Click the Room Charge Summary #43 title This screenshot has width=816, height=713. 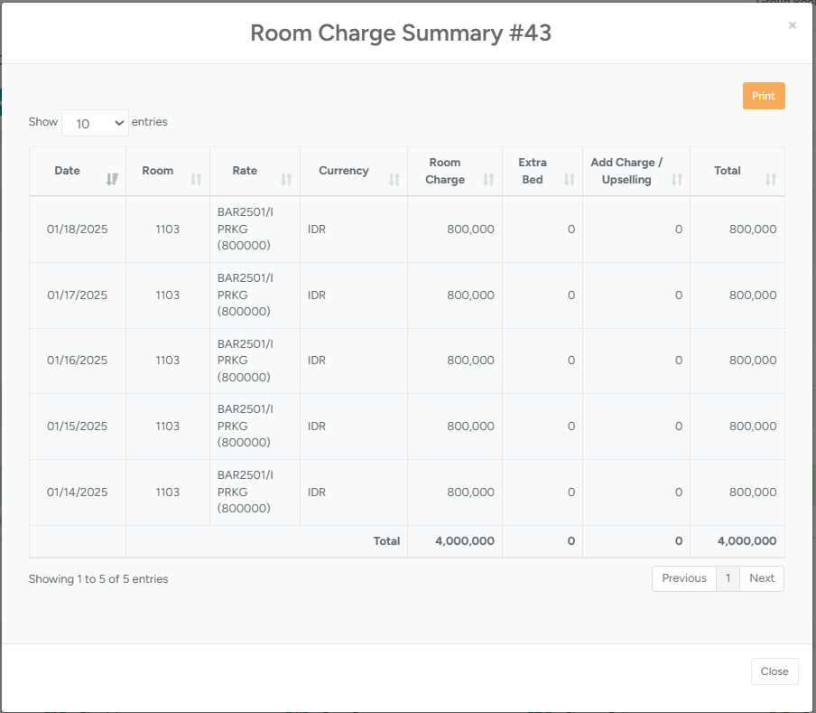401,33
